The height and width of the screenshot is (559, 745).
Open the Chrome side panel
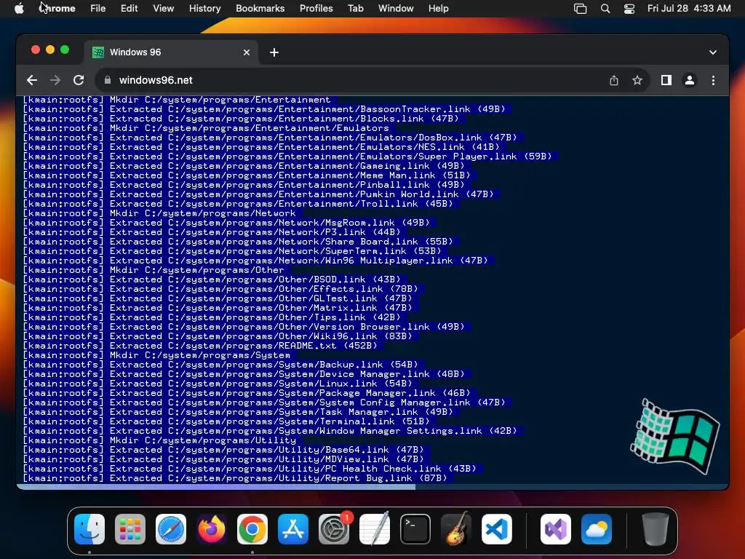point(666,80)
